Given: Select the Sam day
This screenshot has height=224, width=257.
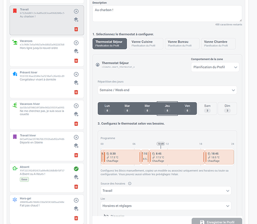Looking at the screenshot, I should click(x=207, y=108).
